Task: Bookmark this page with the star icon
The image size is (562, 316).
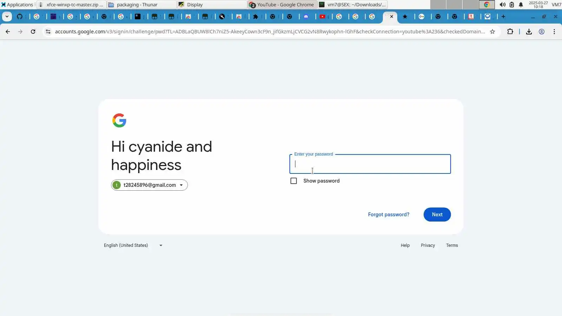Action: coord(492,32)
